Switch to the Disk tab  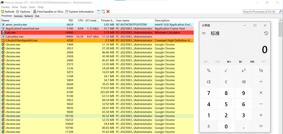pos(37,16)
